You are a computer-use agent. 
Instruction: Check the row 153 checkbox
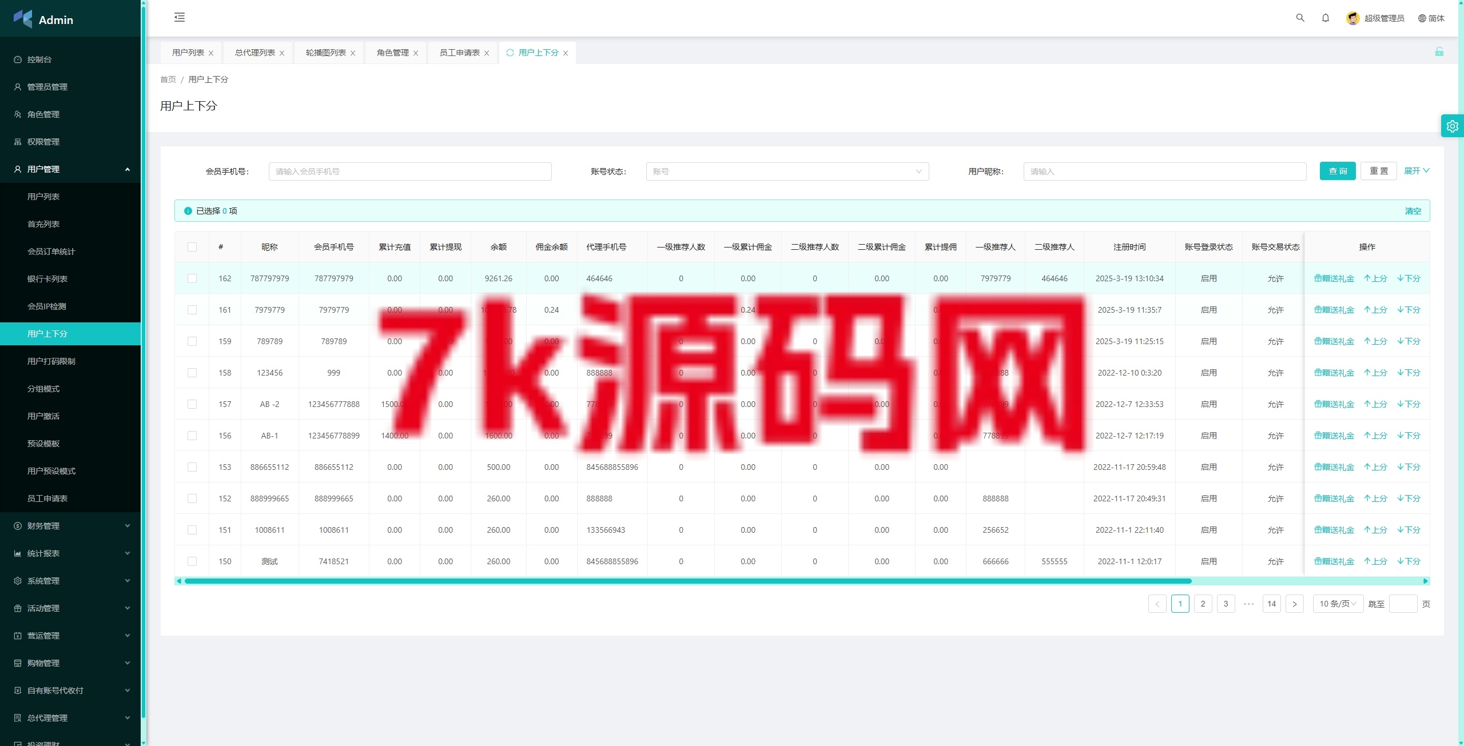192,467
